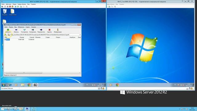Viewport: 197px width, 111px height.
Task: Open Корзина (Recycle Bin) on Win7 desktop
Action: pos(5,12)
